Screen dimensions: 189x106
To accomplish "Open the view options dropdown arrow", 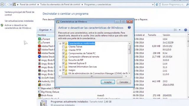I will pyautogui.click(x=180, y=30).
